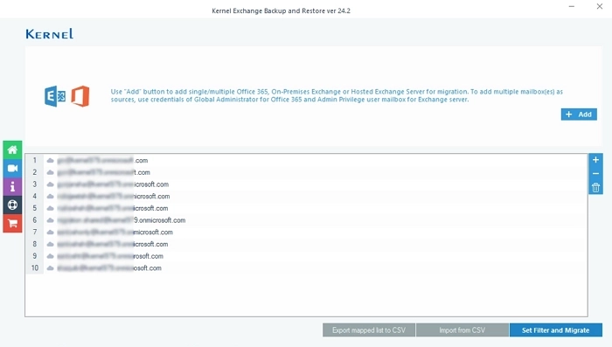Click Export mapped list to CSV
The height and width of the screenshot is (347, 612).
(x=369, y=330)
